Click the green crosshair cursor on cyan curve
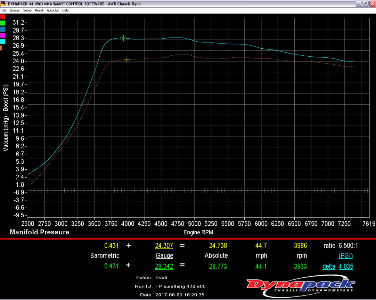376x300 pixels. [x=123, y=38]
